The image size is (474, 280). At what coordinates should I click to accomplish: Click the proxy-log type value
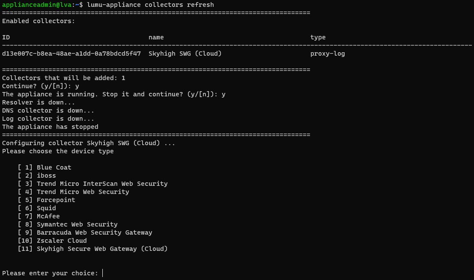(328, 54)
